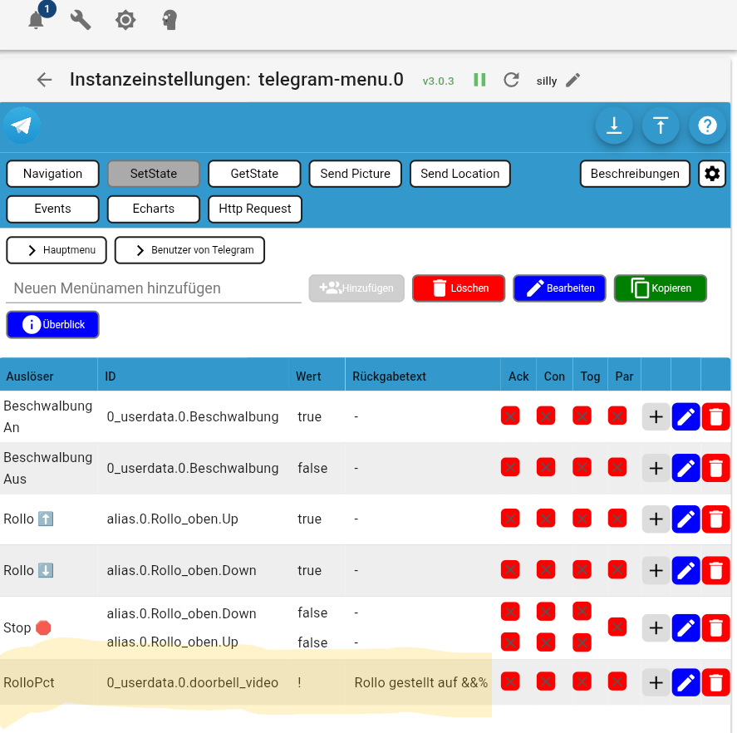Edit the Beschwalbung Aus row

(685, 468)
